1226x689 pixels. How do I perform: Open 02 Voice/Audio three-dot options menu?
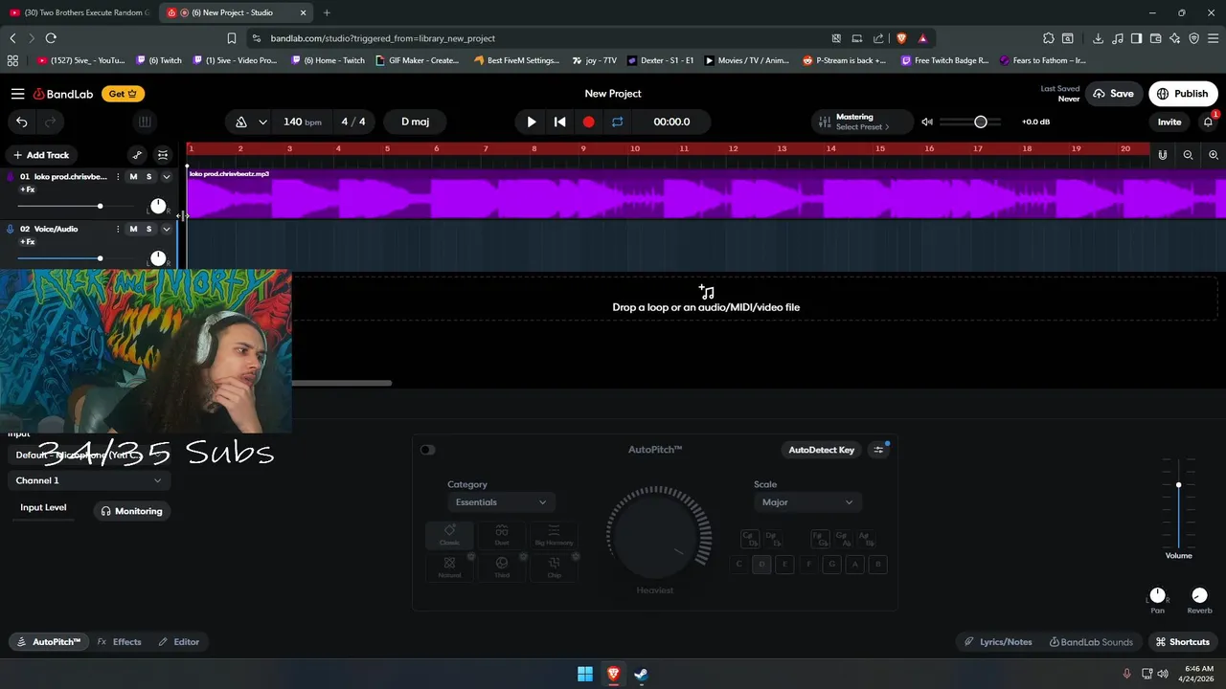coord(118,229)
